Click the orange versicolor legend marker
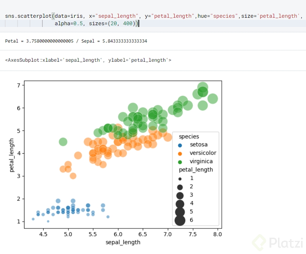 click(180, 154)
